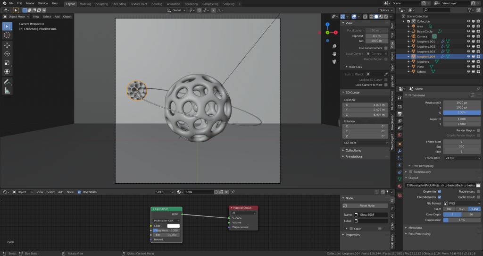
Task: Switch to the Modeling workspace tab
Action: pos(85,4)
